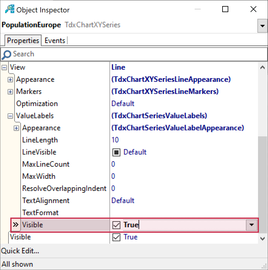Collapse the ValueLabels property node
The image size is (268, 270).
click(x=10, y=116)
